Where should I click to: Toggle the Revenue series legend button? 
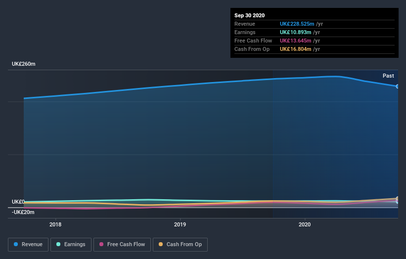(28, 245)
